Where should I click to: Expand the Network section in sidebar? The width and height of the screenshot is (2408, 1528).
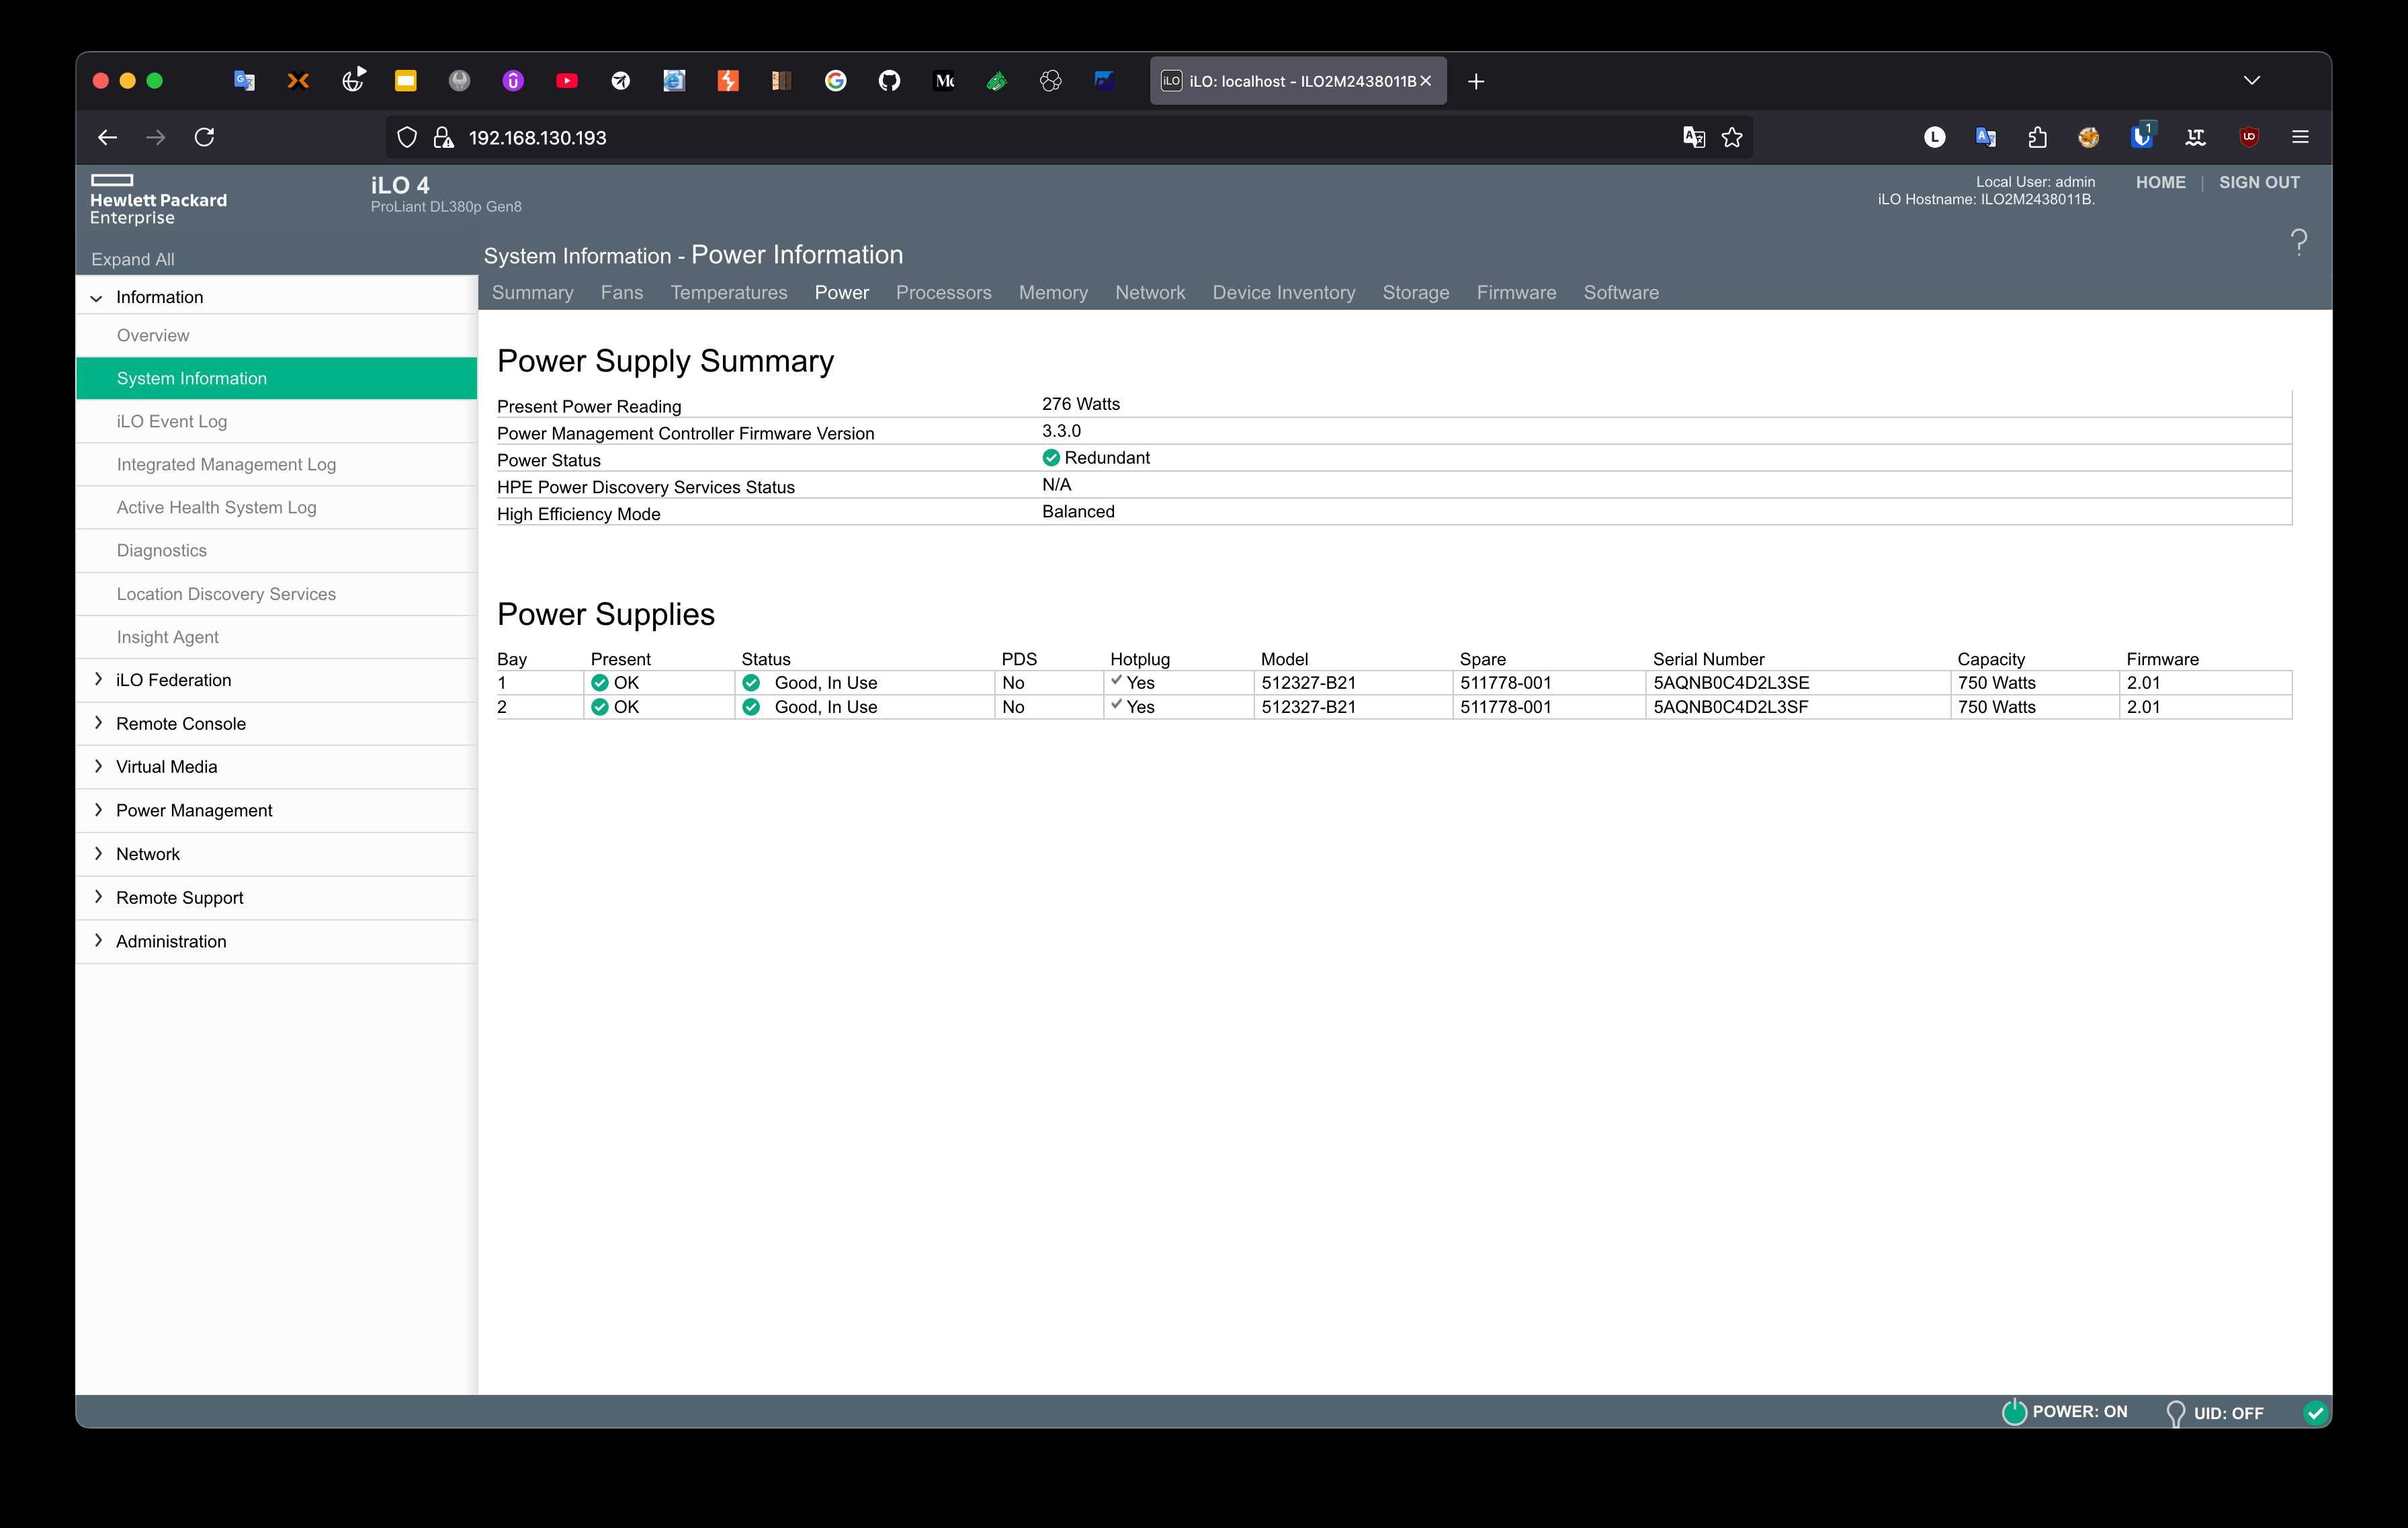click(98, 853)
